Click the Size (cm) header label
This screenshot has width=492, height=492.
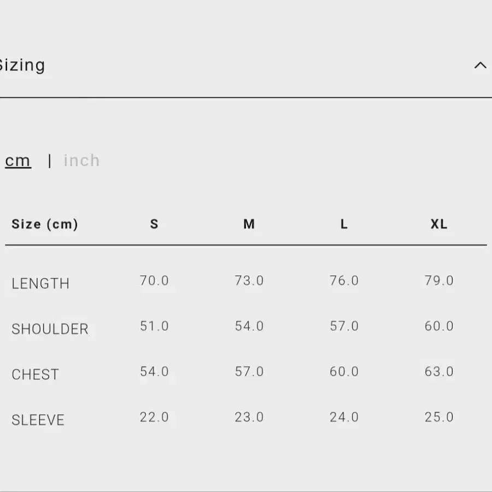pos(45,224)
